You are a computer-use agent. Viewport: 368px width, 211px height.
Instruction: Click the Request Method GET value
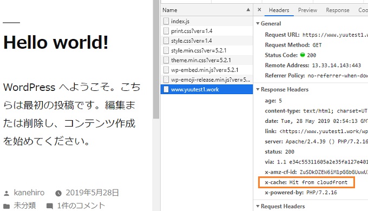point(317,45)
